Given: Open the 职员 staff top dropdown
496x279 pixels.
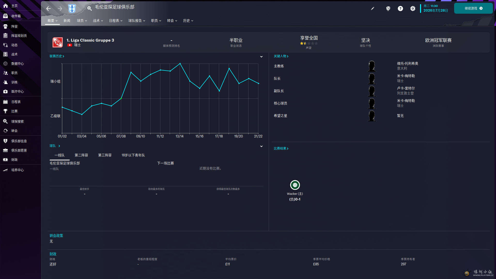Looking at the screenshot, I should pyautogui.click(x=156, y=21).
